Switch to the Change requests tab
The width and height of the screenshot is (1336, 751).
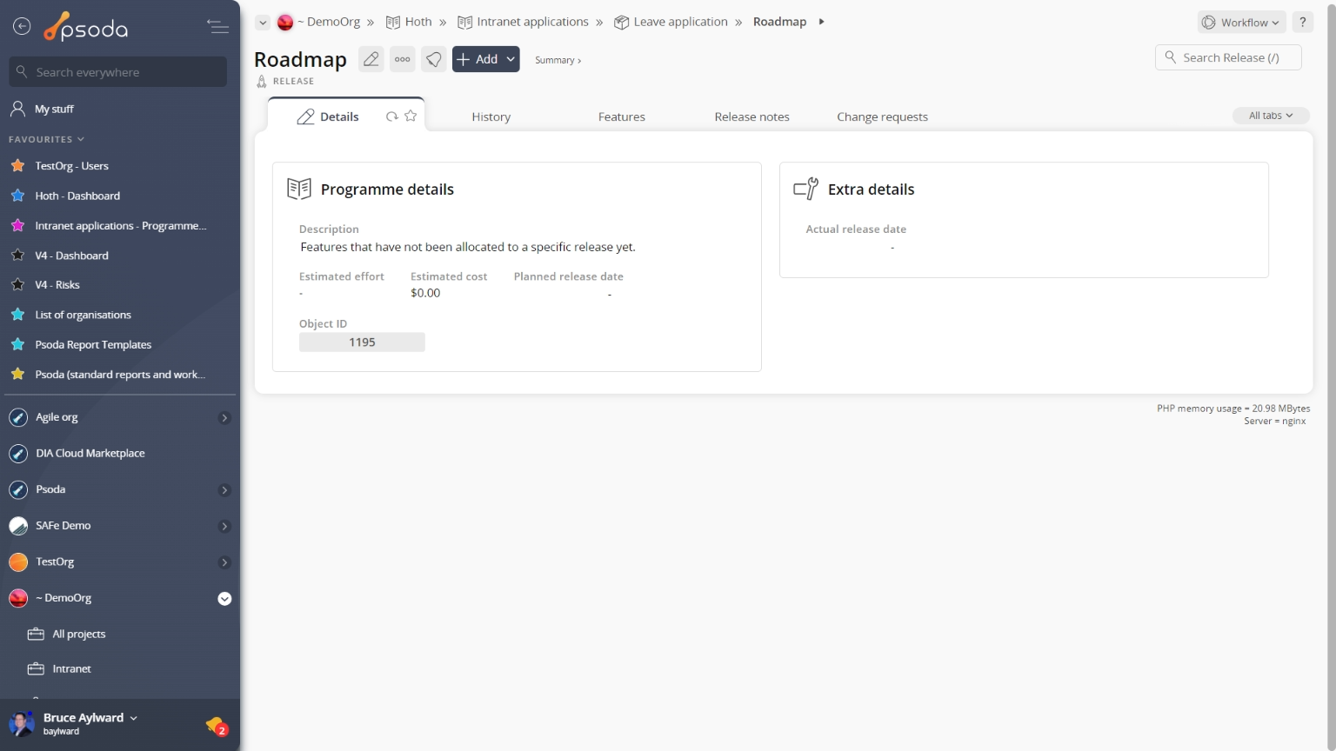coord(883,116)
